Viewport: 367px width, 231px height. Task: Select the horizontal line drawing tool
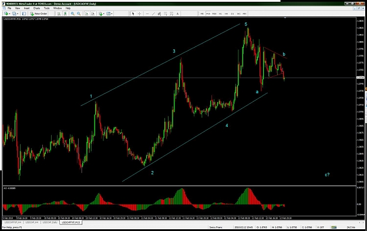[x=147, y=14]
